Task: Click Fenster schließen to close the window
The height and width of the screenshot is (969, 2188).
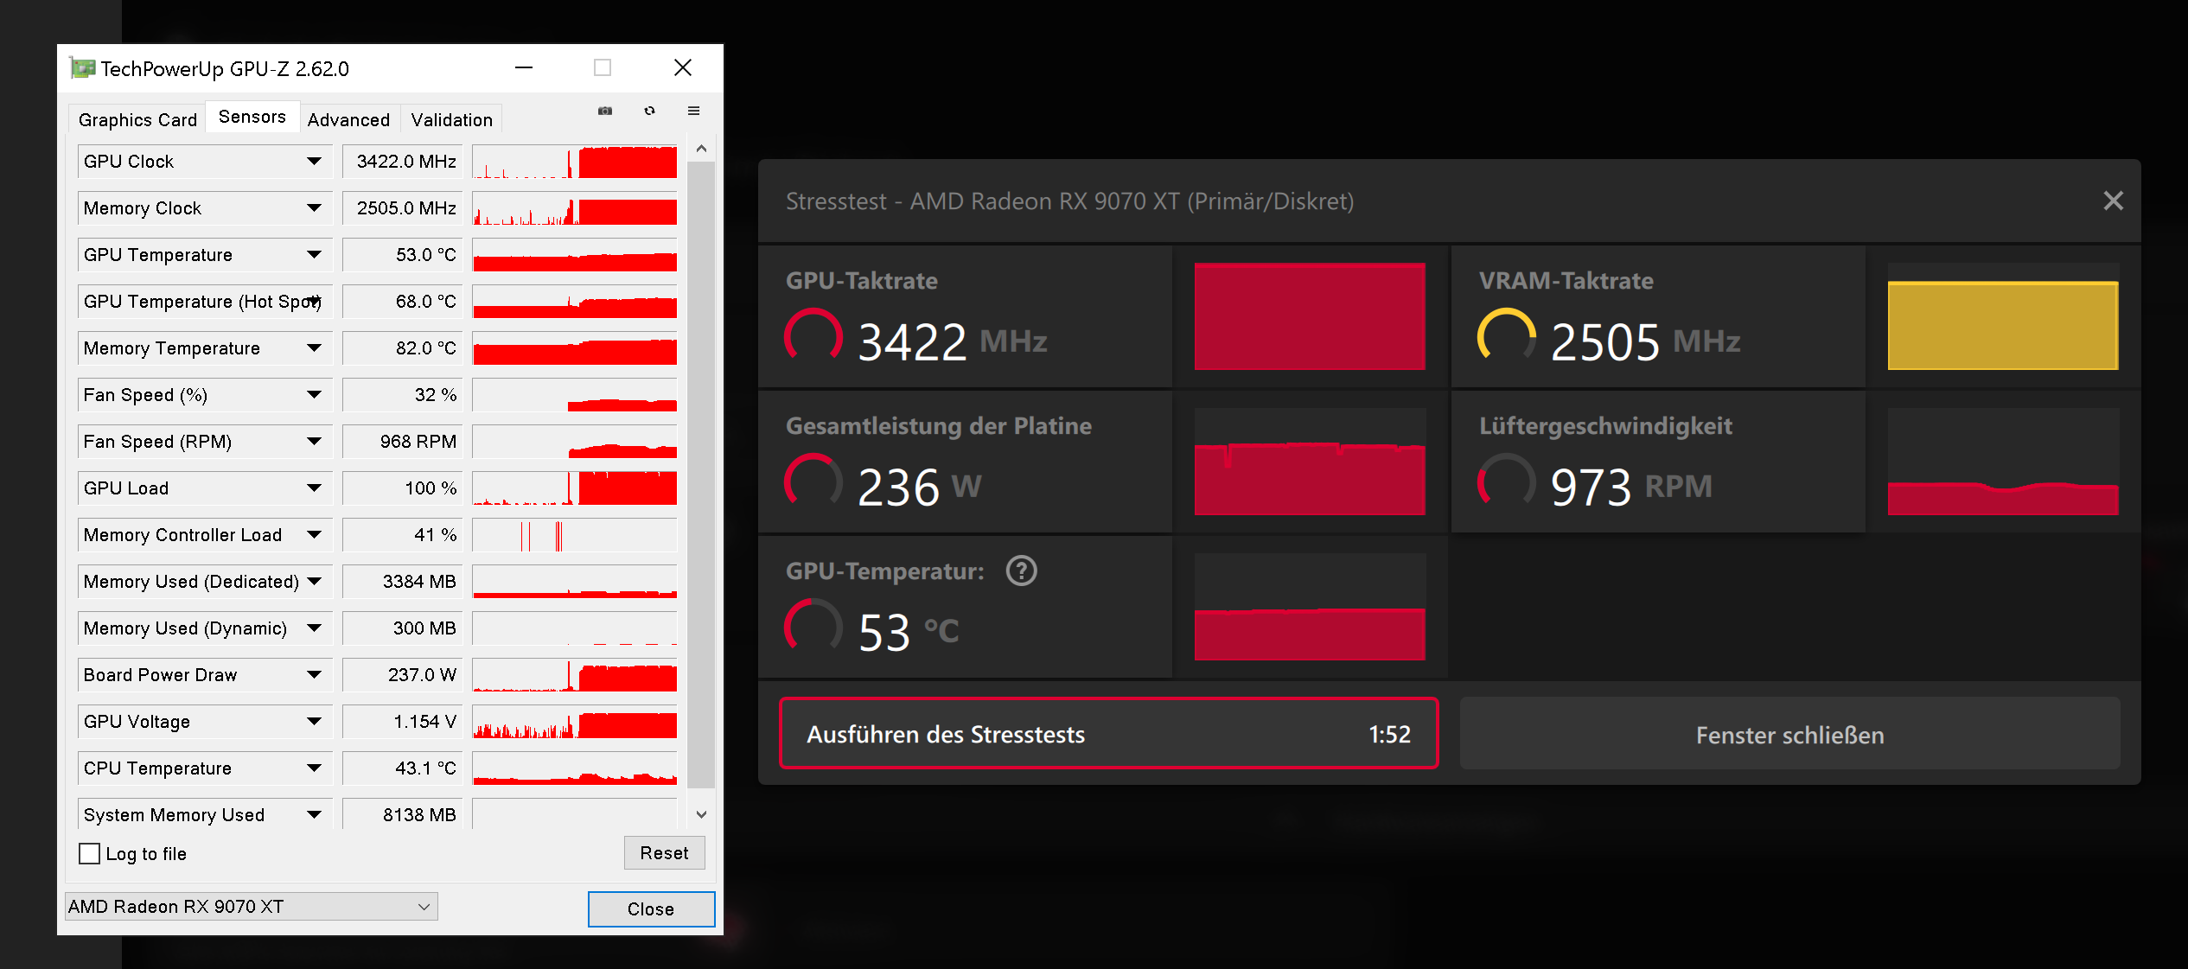Action: 1789,734
